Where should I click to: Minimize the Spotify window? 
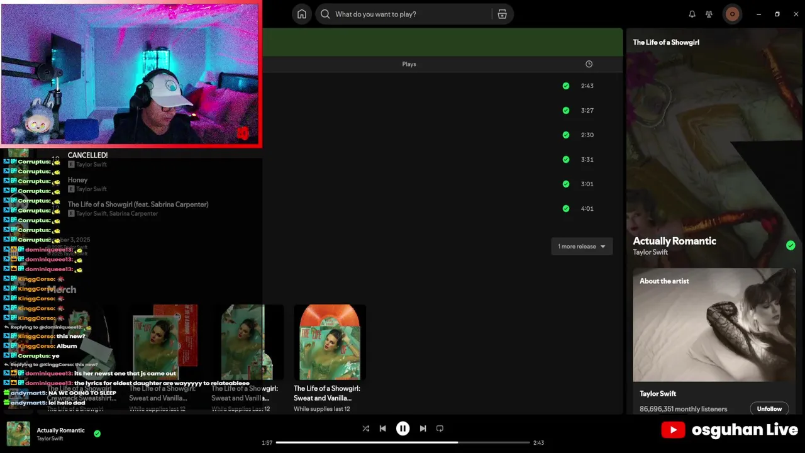758,14
